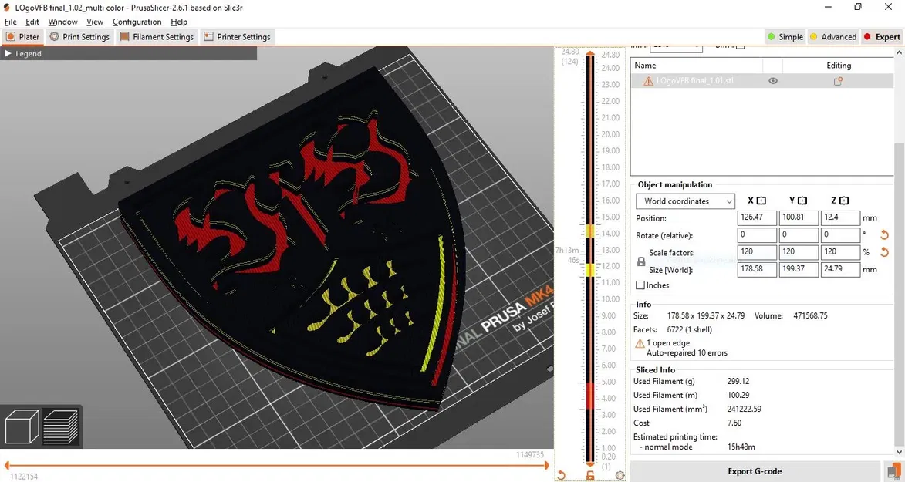
Task: Switch to the Plater tab
Action: pos(22,36)
